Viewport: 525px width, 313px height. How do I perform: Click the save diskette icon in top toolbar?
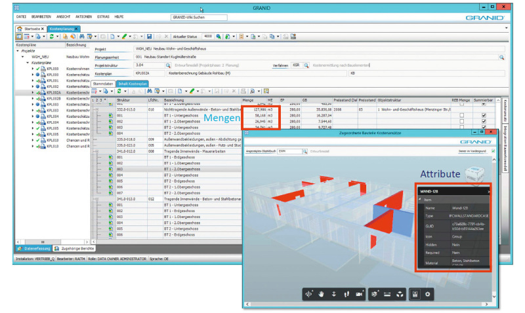point(150,37)
